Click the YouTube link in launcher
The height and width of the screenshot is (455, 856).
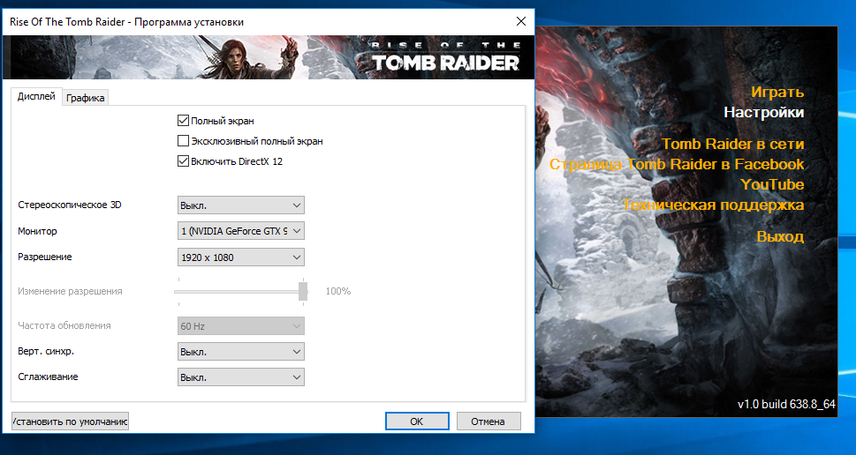(x=772, y=184)
